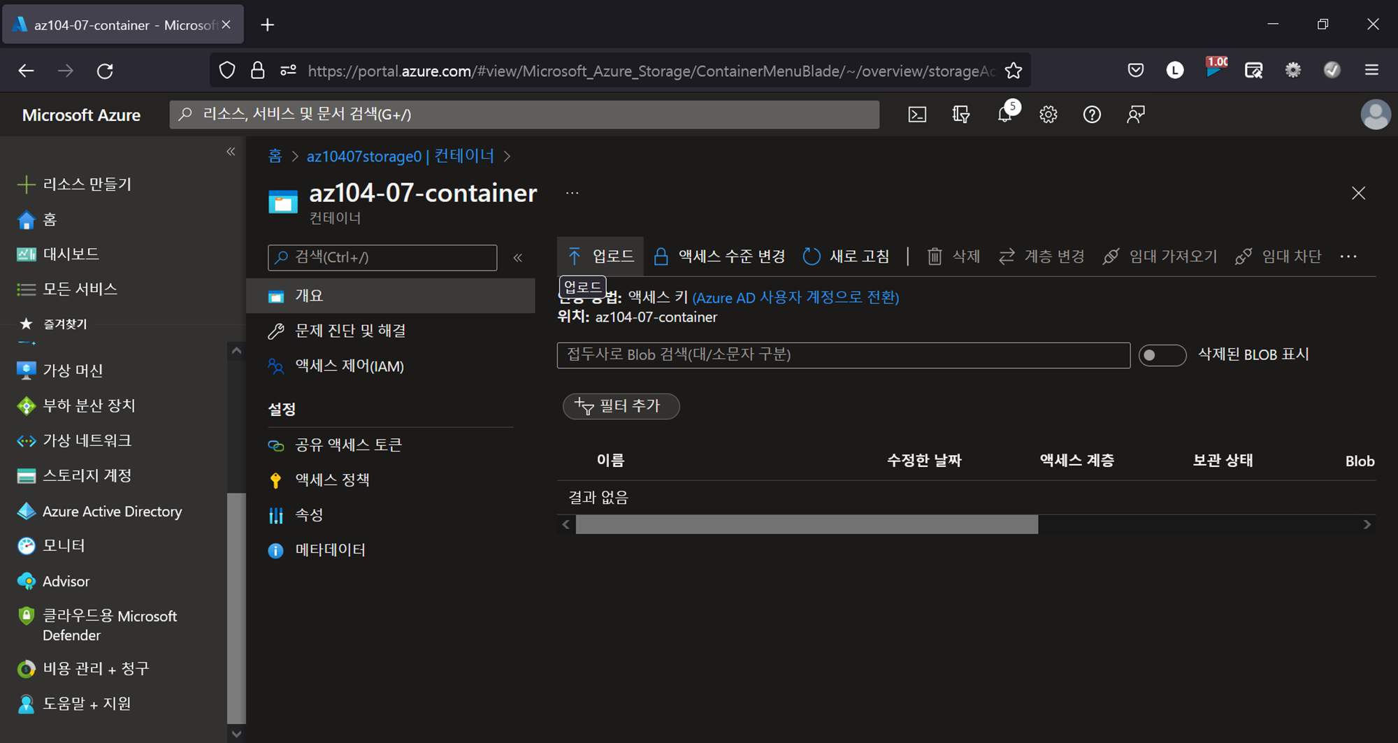Open the feedback icon in Azure header

[x=1136, y=115]
